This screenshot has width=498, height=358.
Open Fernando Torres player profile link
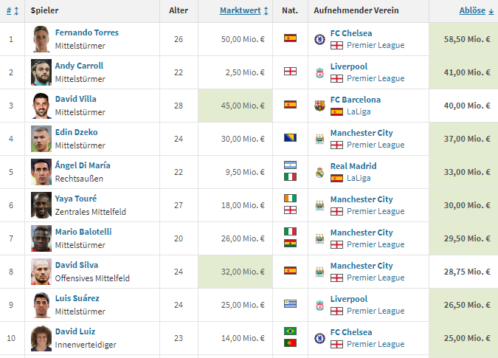[87, 32]
